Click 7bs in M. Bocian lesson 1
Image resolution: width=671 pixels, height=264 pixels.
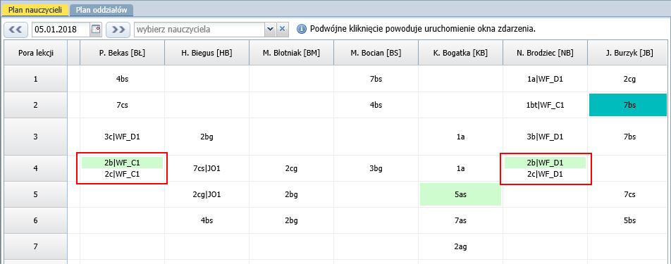(375, 79)
